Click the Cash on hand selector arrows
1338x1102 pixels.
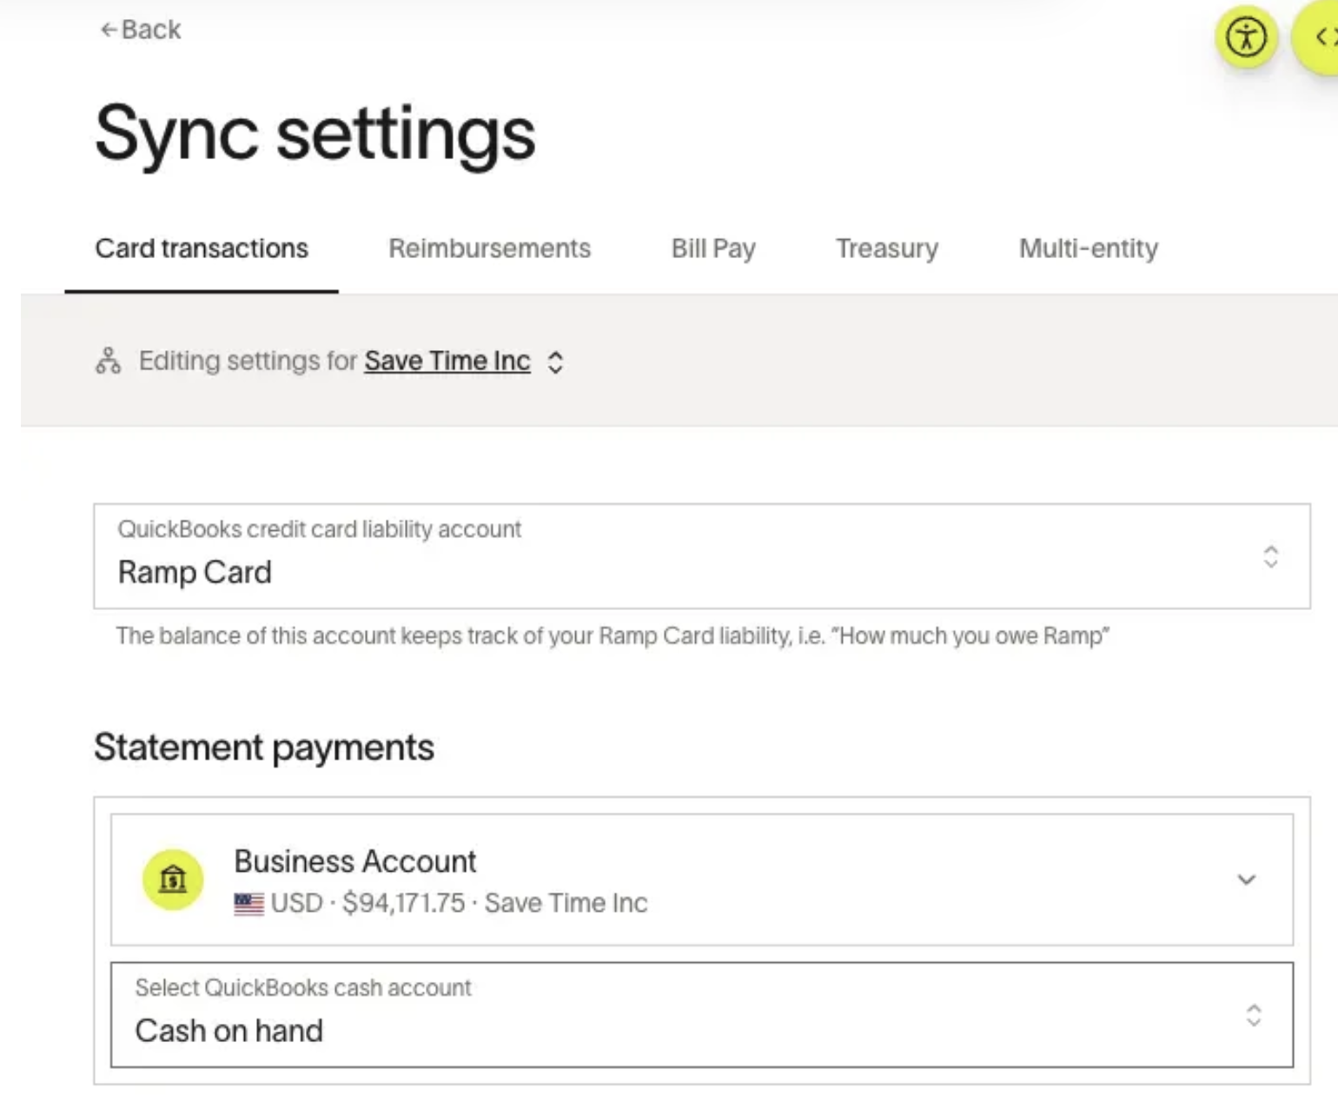(x=1253, y=1015)
